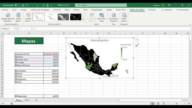Open the Vista tab
Viewport: 192px width, 108px height.
pos(85,10)
